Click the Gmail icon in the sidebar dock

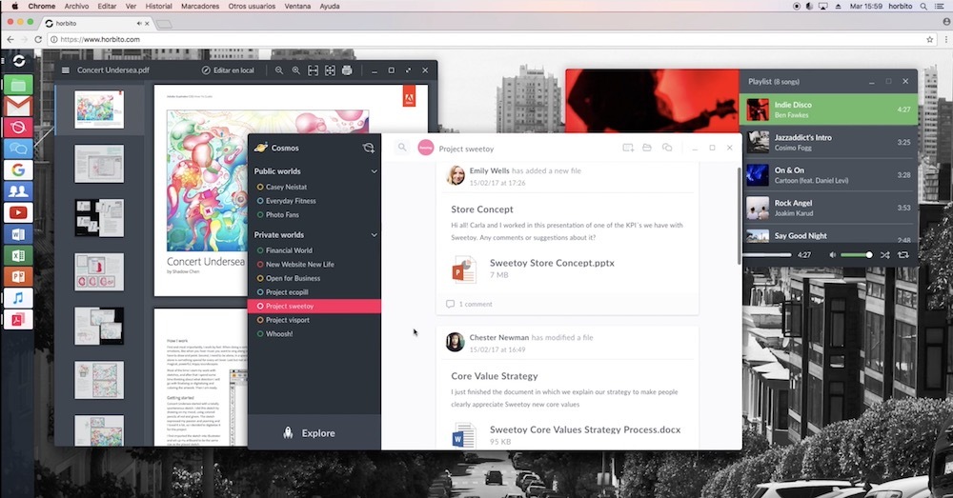pyautogui.click(x=18, y=105)
